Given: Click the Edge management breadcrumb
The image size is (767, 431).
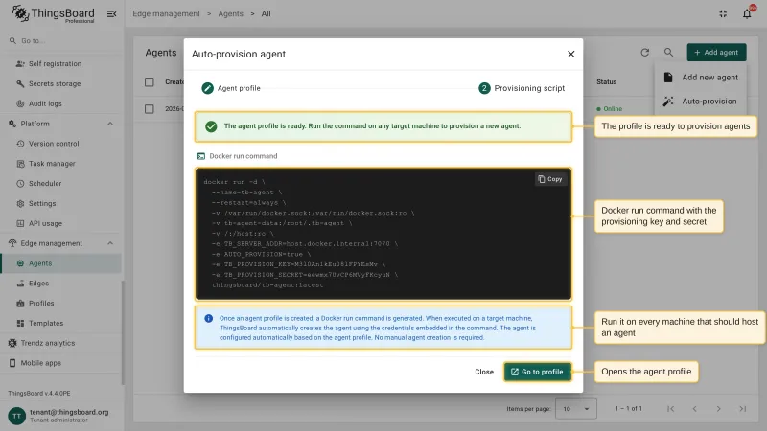Looking at the screenshot, I should [x=166, y=13].
